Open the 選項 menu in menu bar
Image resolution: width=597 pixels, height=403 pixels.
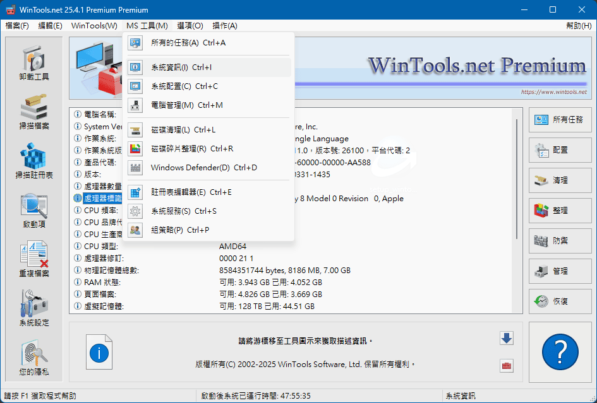pyautogui.click(x=190, y=26)
